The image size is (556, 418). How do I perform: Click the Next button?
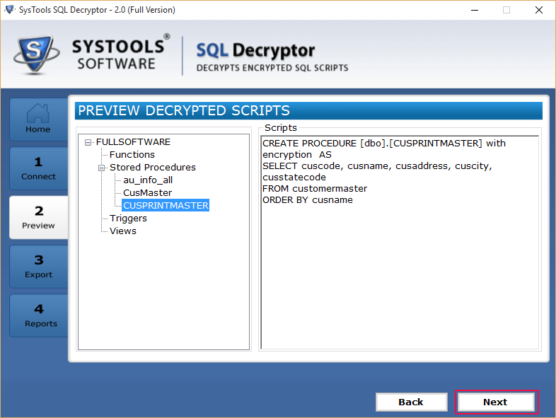click(x=497, y=402)
